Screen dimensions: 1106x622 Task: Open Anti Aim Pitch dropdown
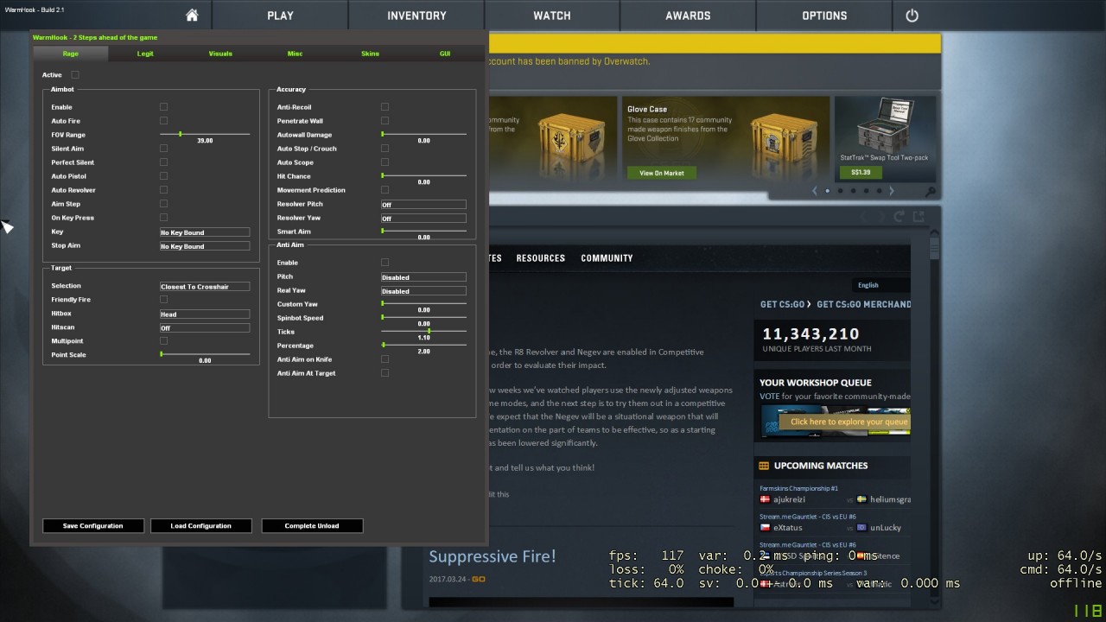click(x=423, y=277)
